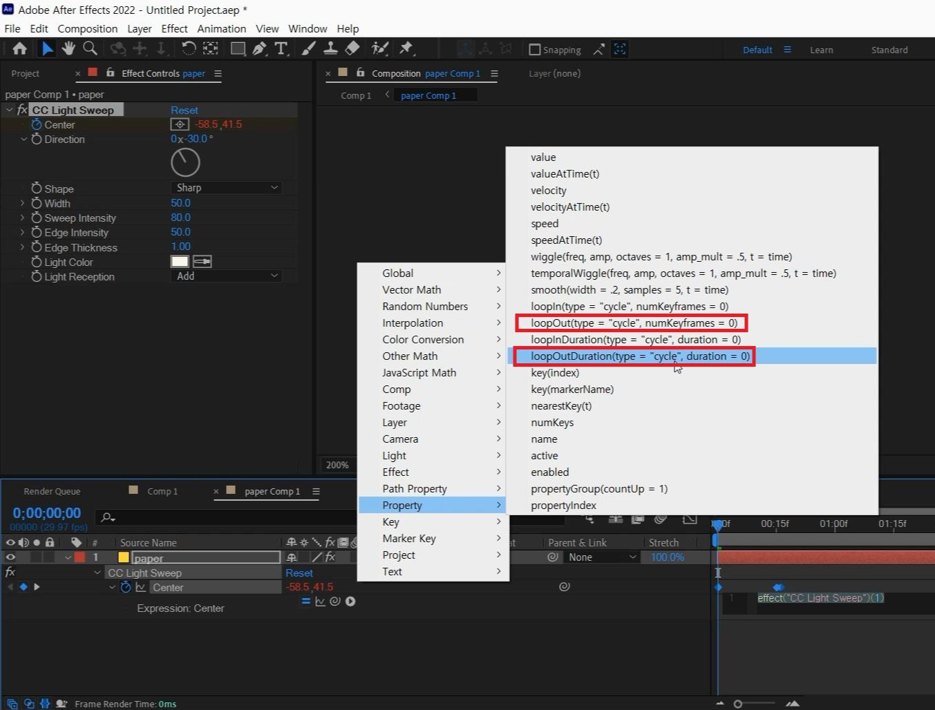The width and height of the screenshot is (935, 710).
Task: Select the Rotation tool
Action: 189,48
